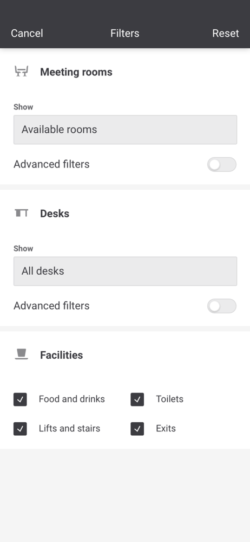Enable Advanced filters for Desks

click(222, 306)
